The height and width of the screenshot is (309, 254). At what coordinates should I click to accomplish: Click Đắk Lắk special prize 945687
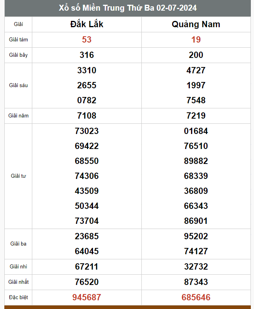87,297
